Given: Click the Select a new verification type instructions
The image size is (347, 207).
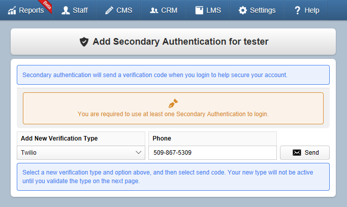Looking at the screenshot, I should (x=168, y=177).
